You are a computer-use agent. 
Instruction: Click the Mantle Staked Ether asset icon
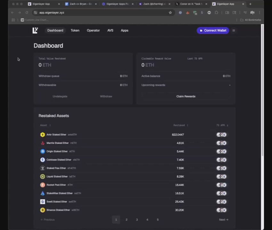43,143
